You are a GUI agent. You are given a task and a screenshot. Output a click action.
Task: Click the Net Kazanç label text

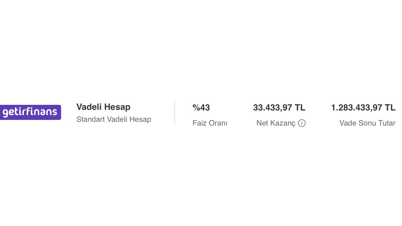tap(276, 123)
